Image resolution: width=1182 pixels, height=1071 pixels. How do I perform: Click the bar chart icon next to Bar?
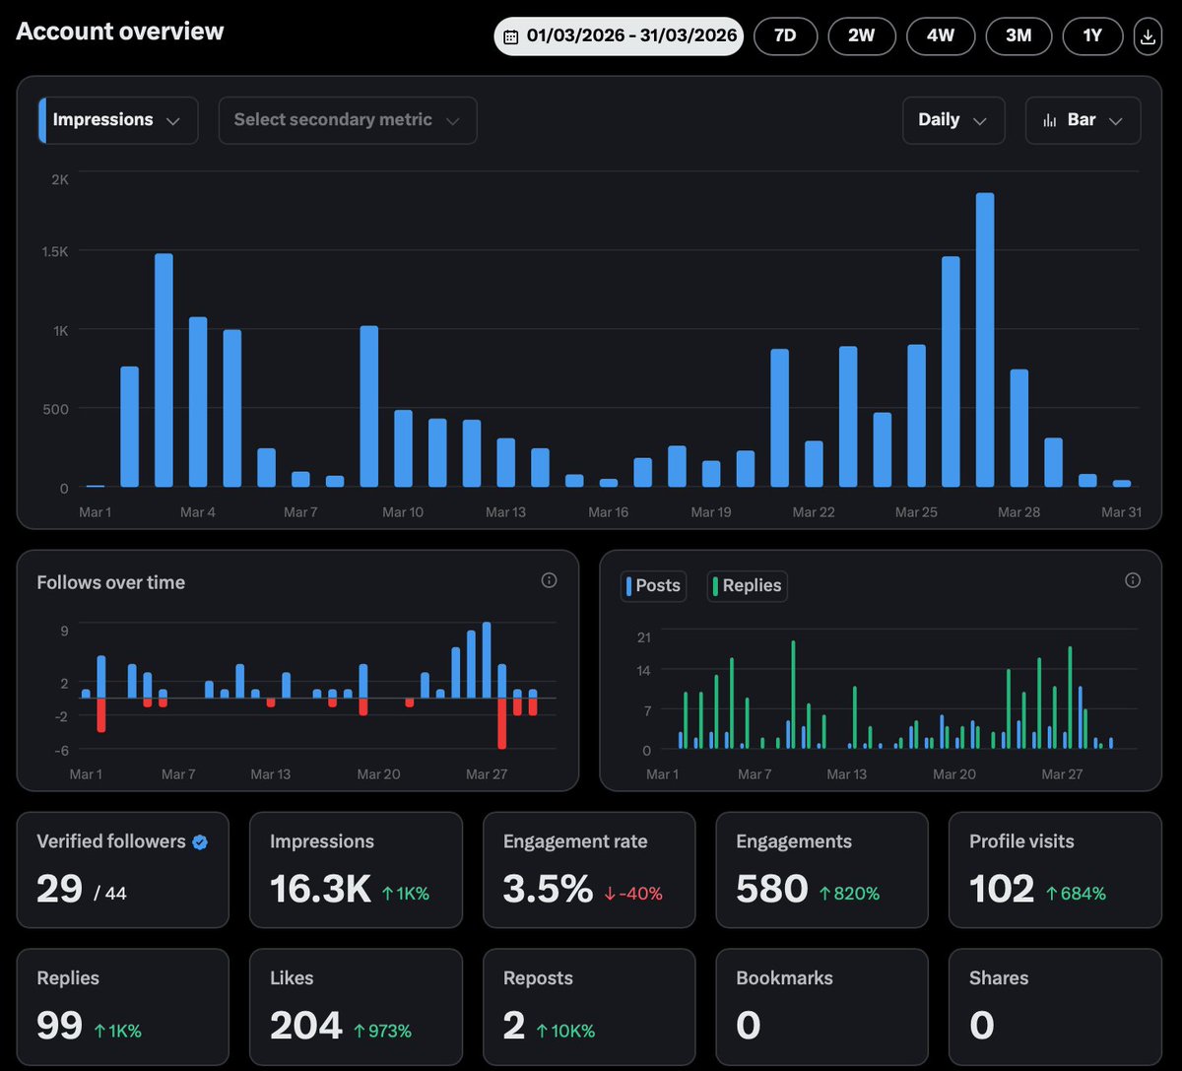click(x=1050, y=120)
